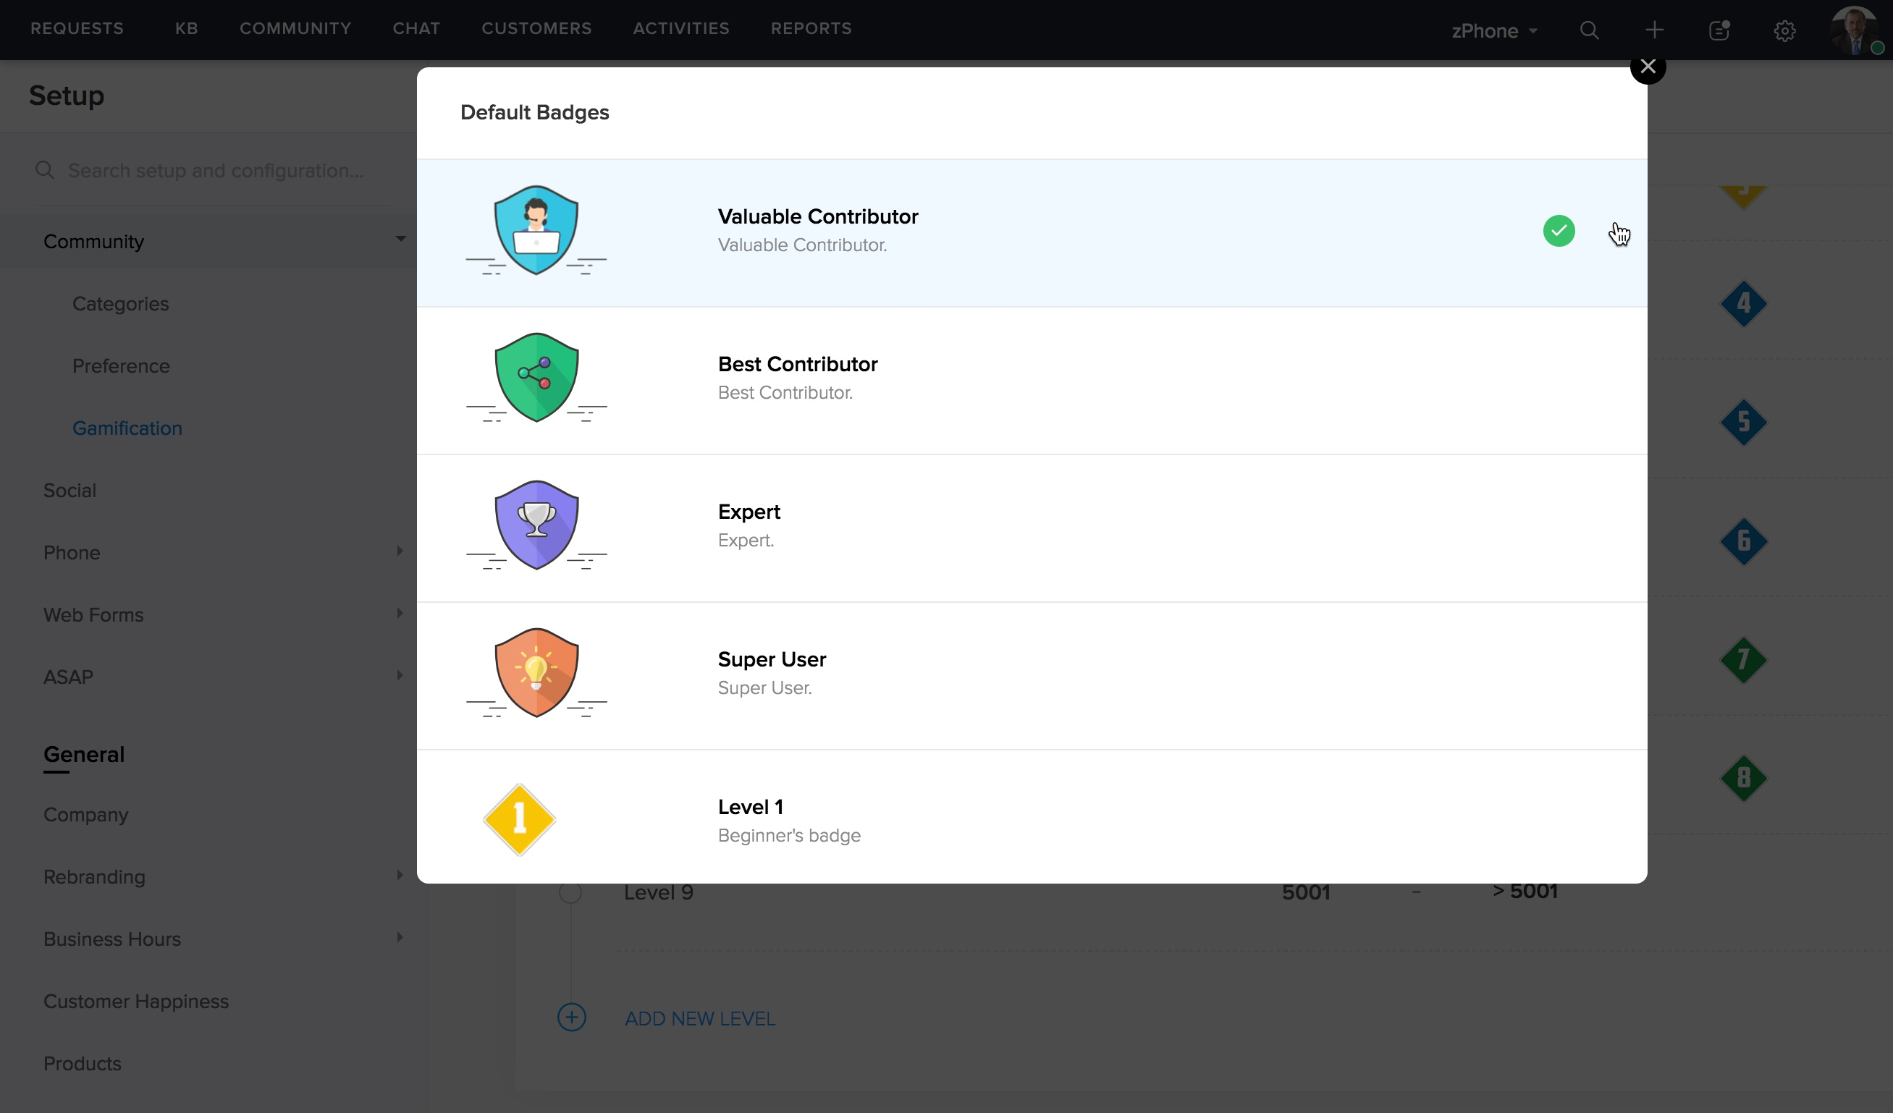Open the Customers tab
The width and height of the screenshot is (1893, 1113).
click(x=536, y=28)
